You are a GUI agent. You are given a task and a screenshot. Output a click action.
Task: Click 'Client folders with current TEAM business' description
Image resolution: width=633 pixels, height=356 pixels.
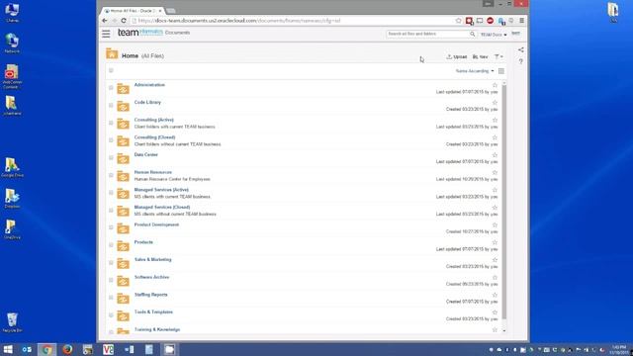(174, 127)
